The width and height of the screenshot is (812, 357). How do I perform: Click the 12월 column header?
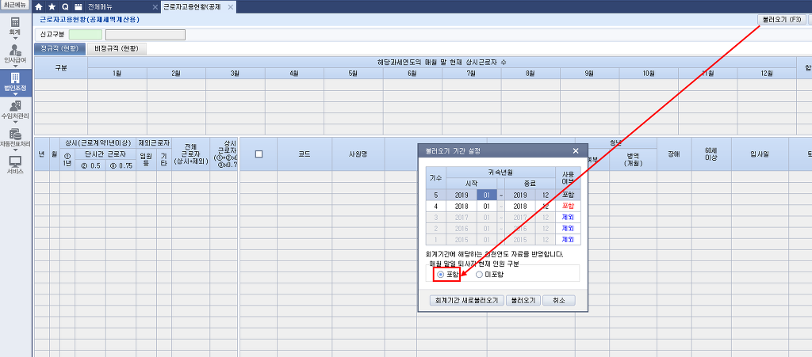click(x=767, y=74)
